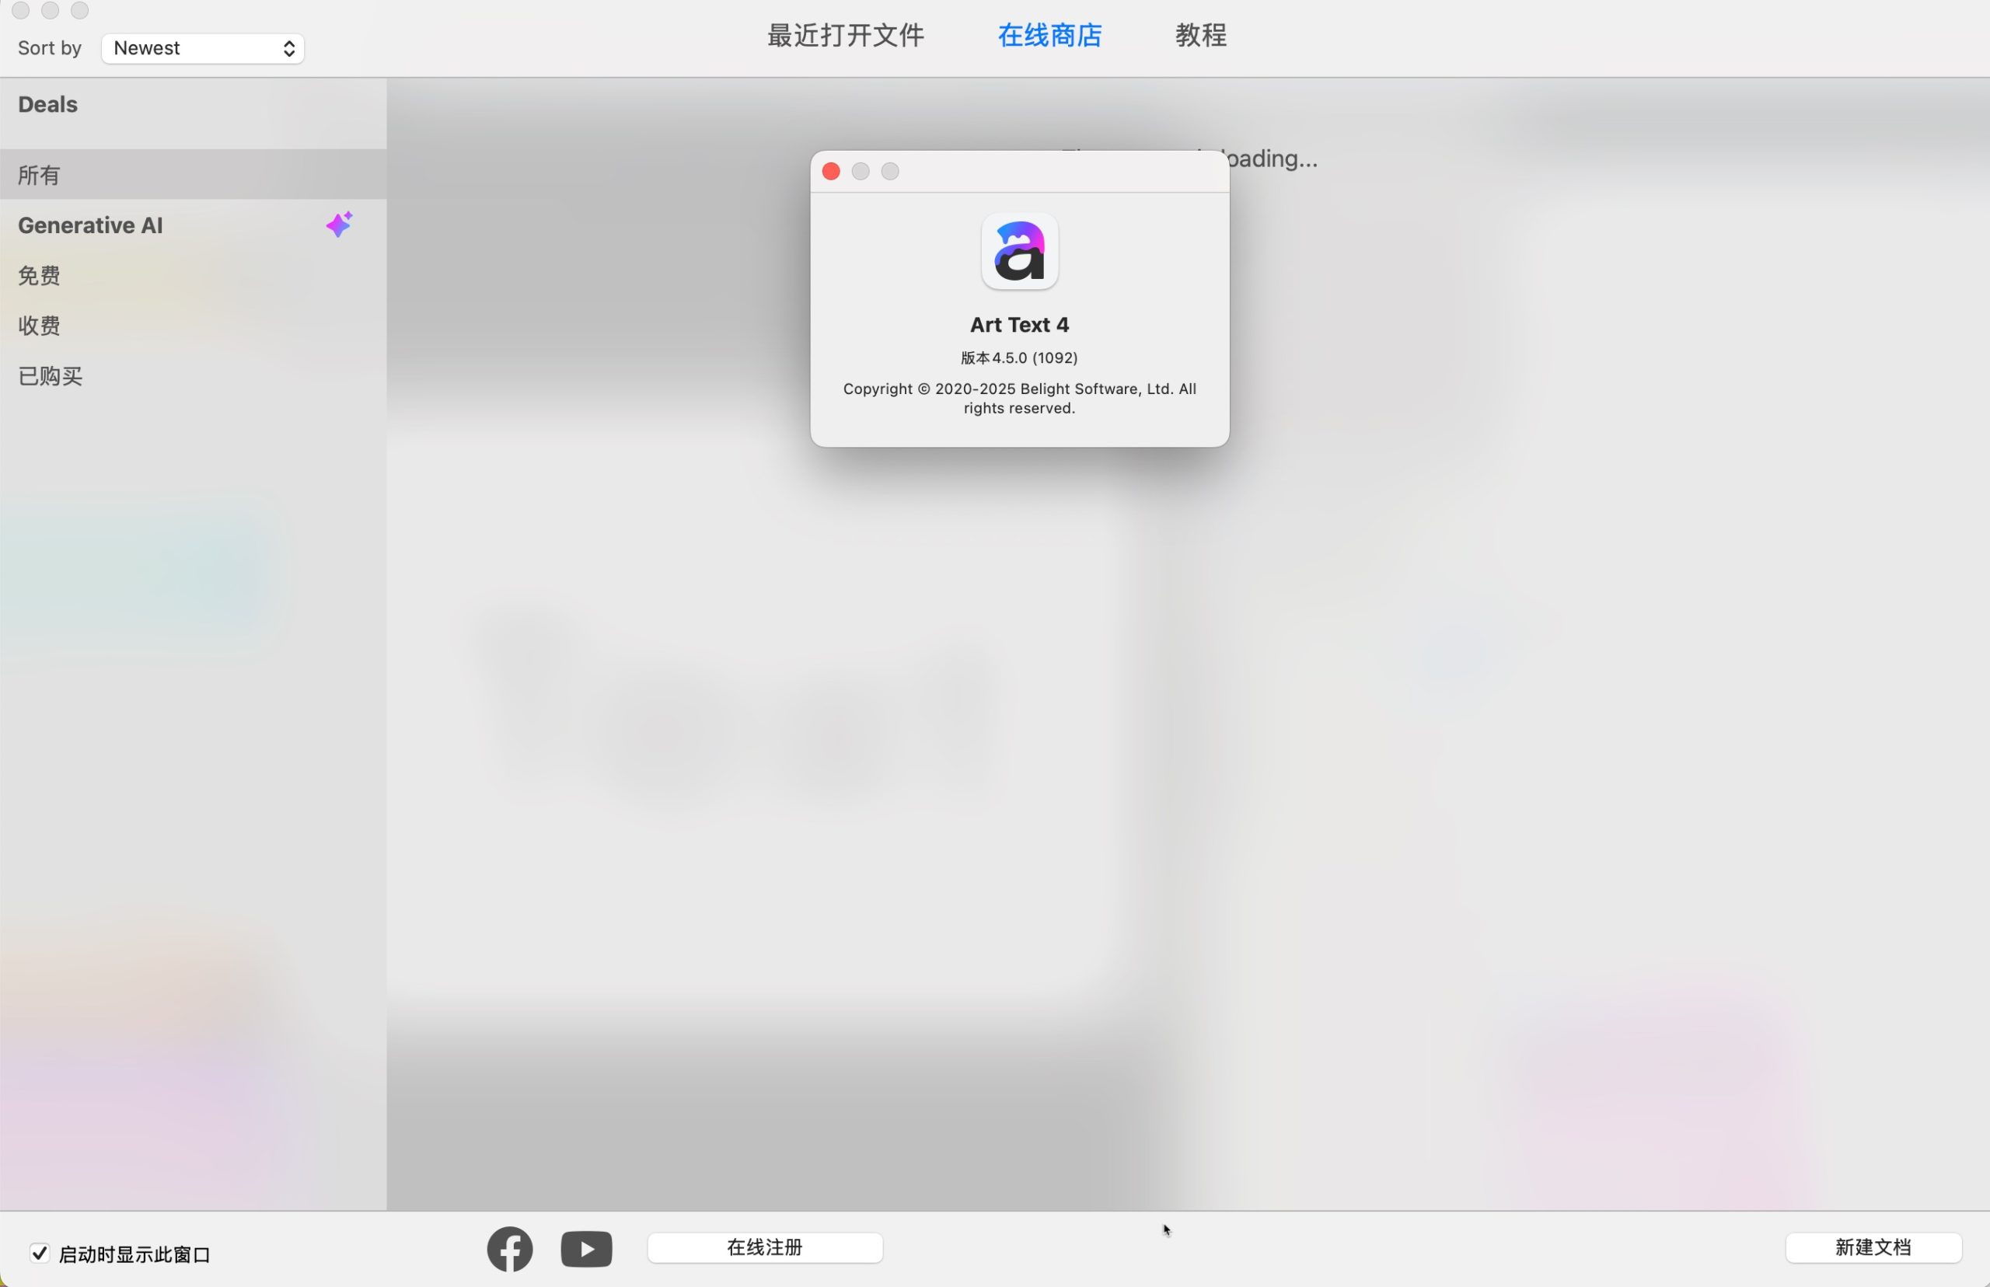Select the 免费 filter in sidebar

40,275
